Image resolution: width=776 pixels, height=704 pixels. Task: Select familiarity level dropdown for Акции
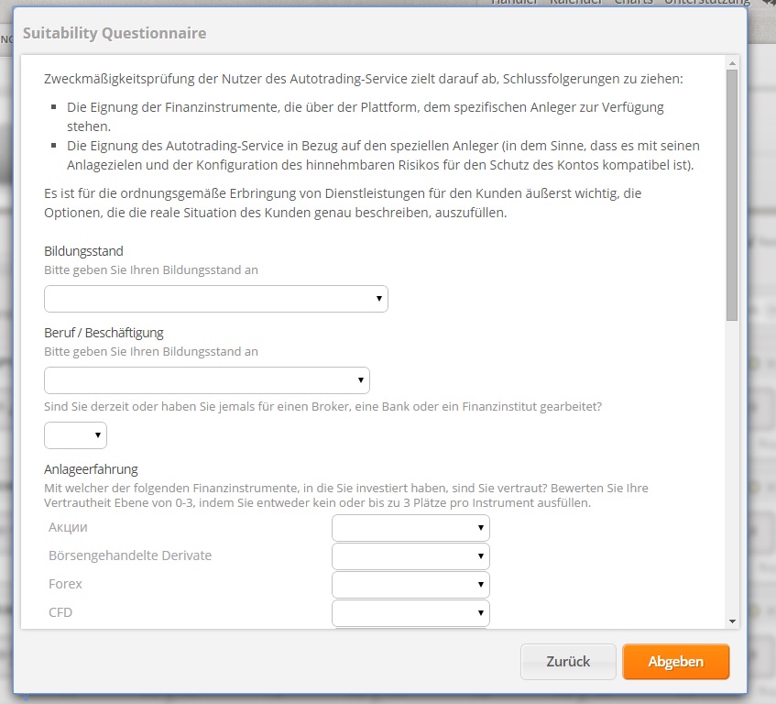point(410,528)
